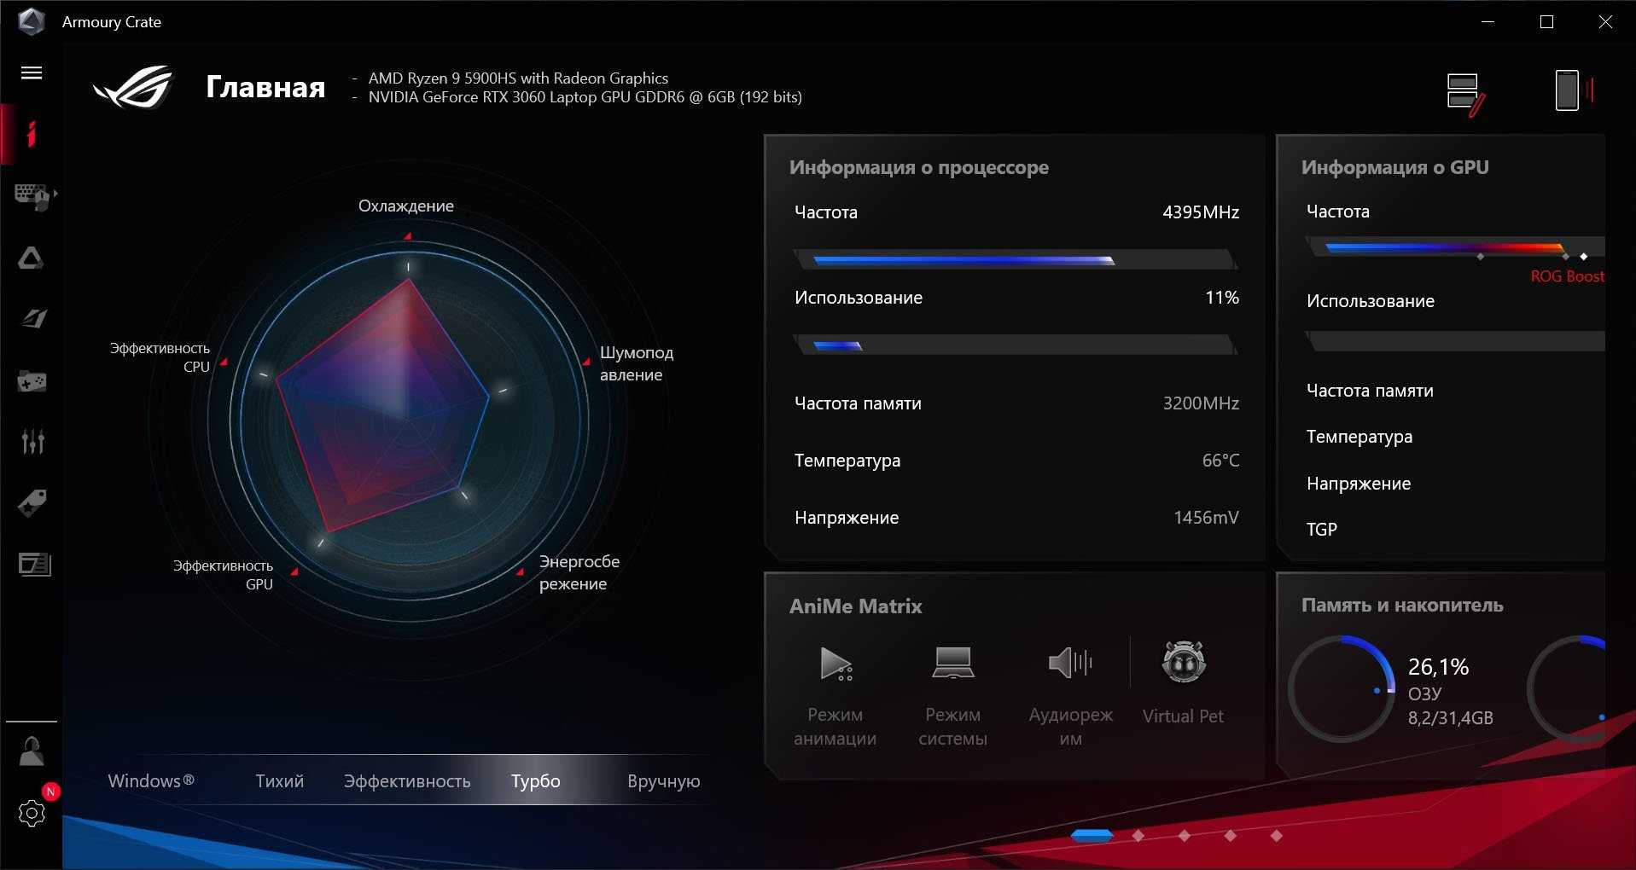Open the News sidebar icon

[x=34, y=565]
